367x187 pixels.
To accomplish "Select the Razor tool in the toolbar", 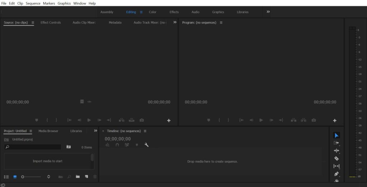I will click(336, 158).
